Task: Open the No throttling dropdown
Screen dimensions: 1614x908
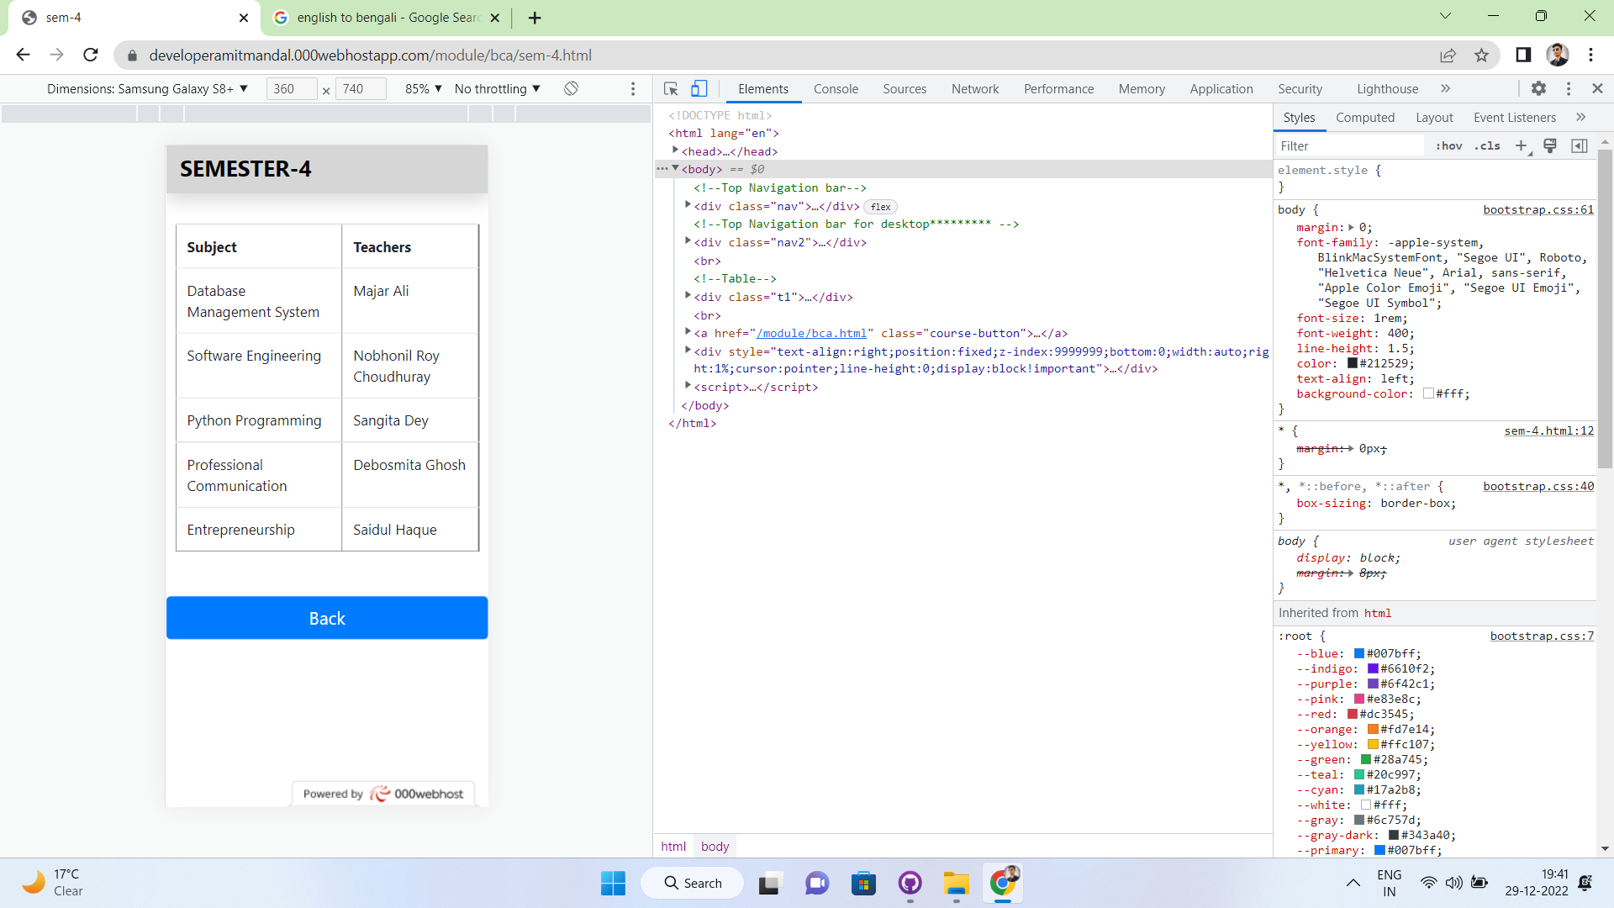Action: pyautogui.click(x=498, y=88)
